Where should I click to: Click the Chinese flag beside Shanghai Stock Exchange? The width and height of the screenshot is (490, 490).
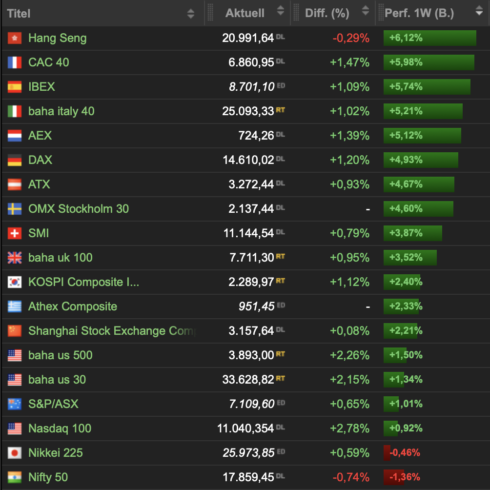[x=15, y=330]
